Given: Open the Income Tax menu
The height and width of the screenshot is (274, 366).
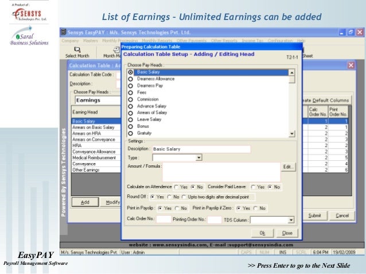Looking at the screenshot, I should click(252, 41).
